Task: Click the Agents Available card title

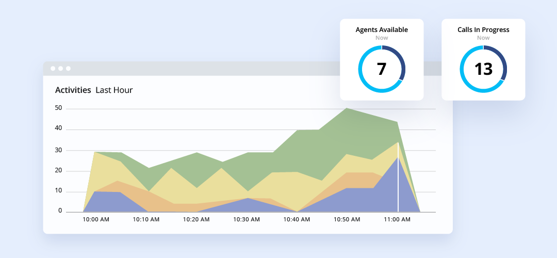Action: click(x=382, y=30)
